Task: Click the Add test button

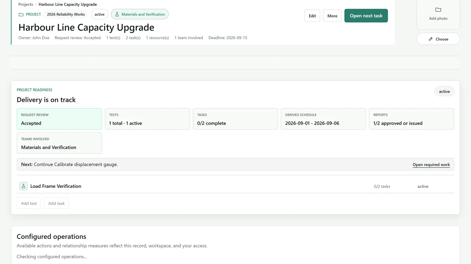Action: click(x=29, y=203)
